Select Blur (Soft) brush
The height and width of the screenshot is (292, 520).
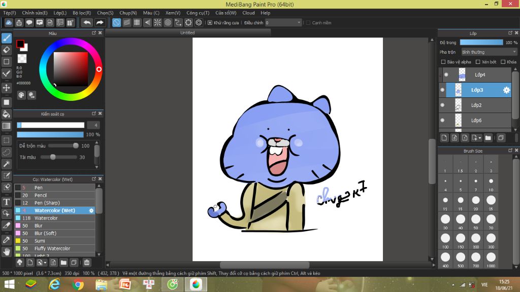coord(55,233)
